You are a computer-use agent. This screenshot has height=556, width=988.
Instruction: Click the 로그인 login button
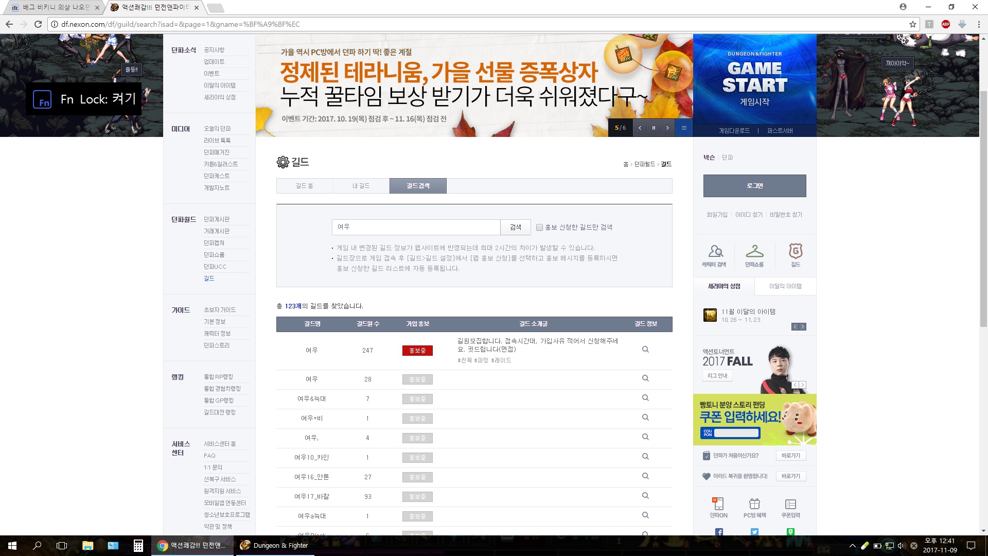tap(754, 186)
